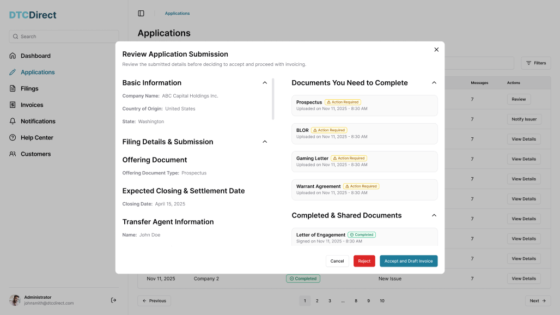Image resolution: width=560 pixels, height=315 pixels.
Task: Click the Help Center question icon
Action: click(13, 137)
